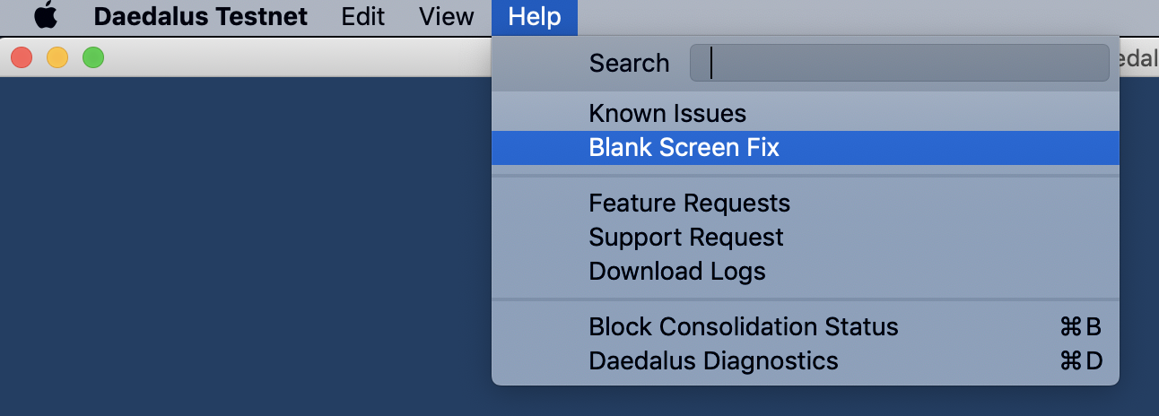Select Support Request in Help menu
The image size is (1159, 416).
point(686,238)
